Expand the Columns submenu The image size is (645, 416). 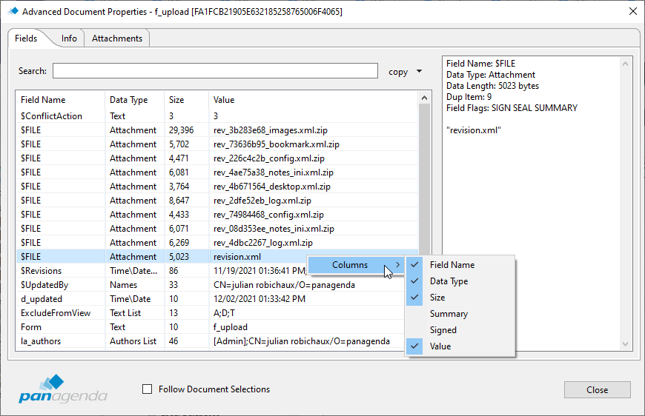pyautogui.click(x=357, y=265)
